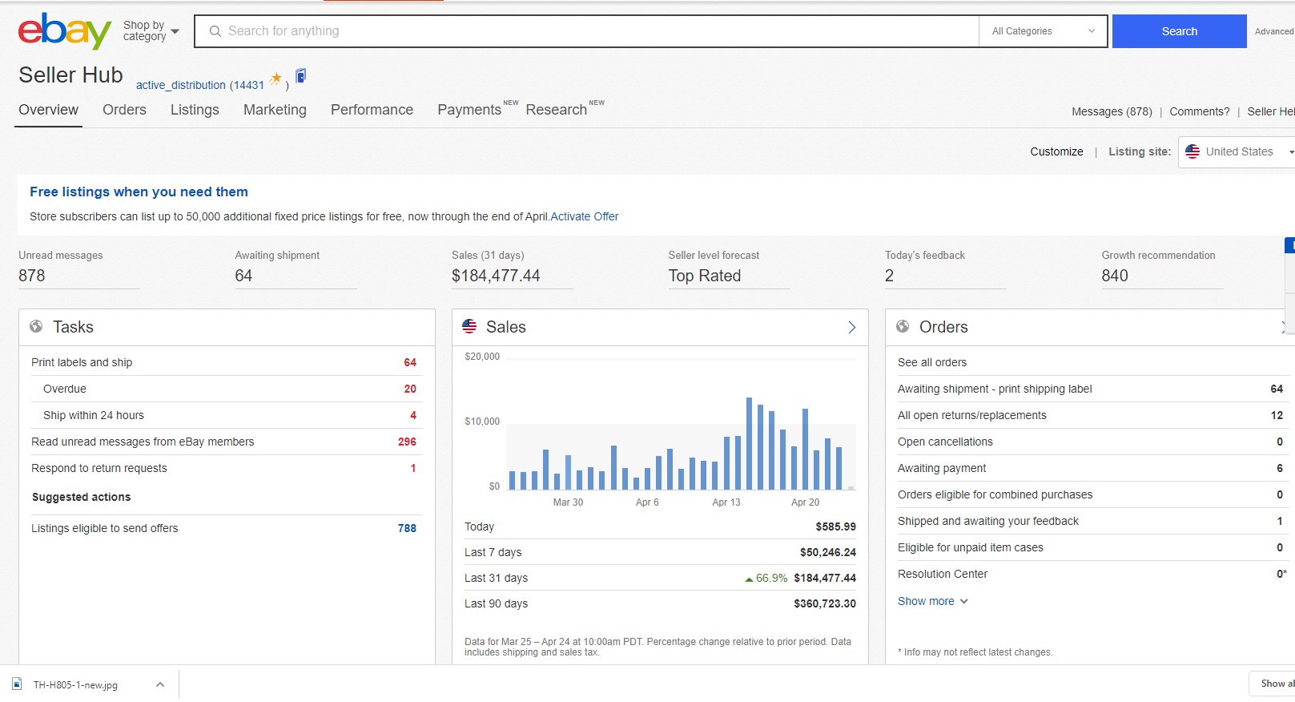Open the Overdue shipments task
1295x702 pixels.
227,389
